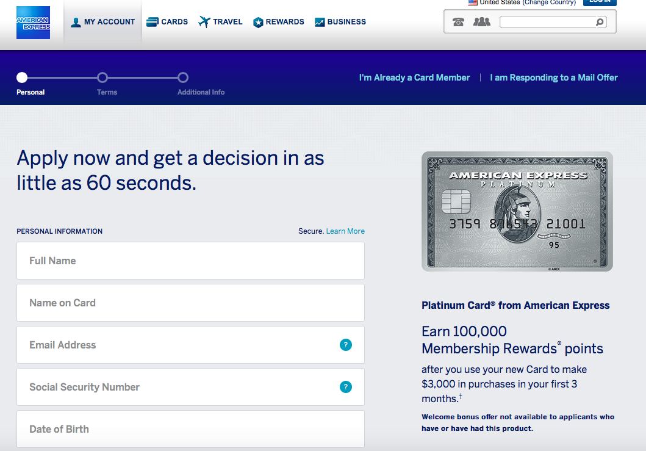Open the BUSINESS menu
Viewport: 646px width, 451px height.
coord(340,22)
